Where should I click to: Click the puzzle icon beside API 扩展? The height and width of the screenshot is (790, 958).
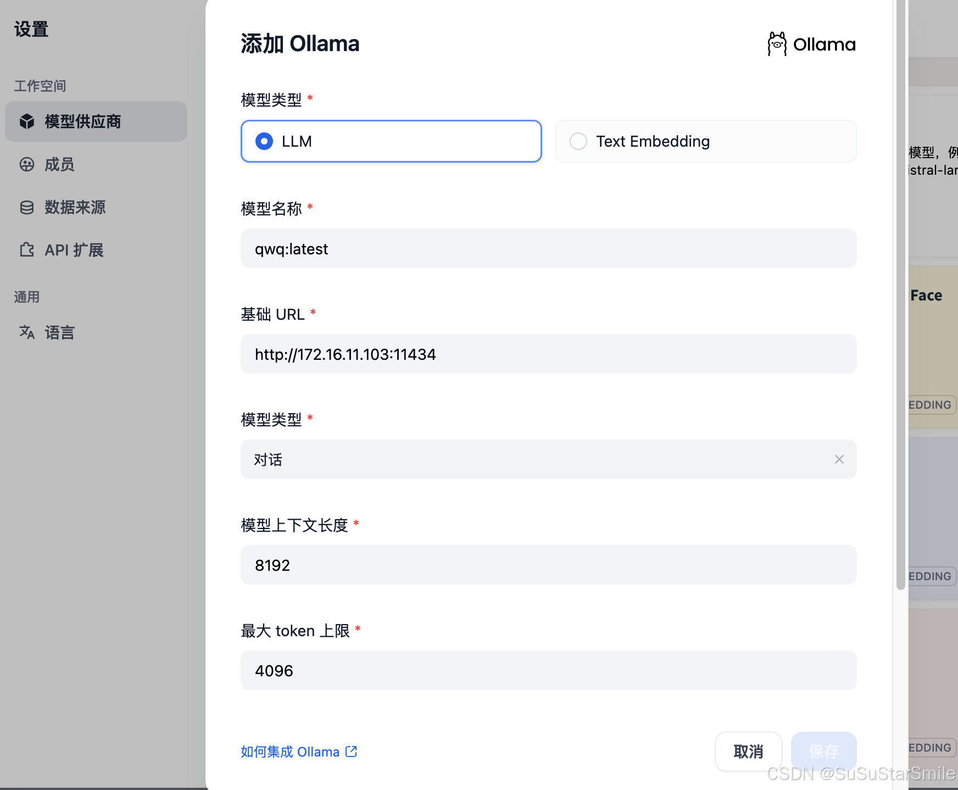coord(27,250)
